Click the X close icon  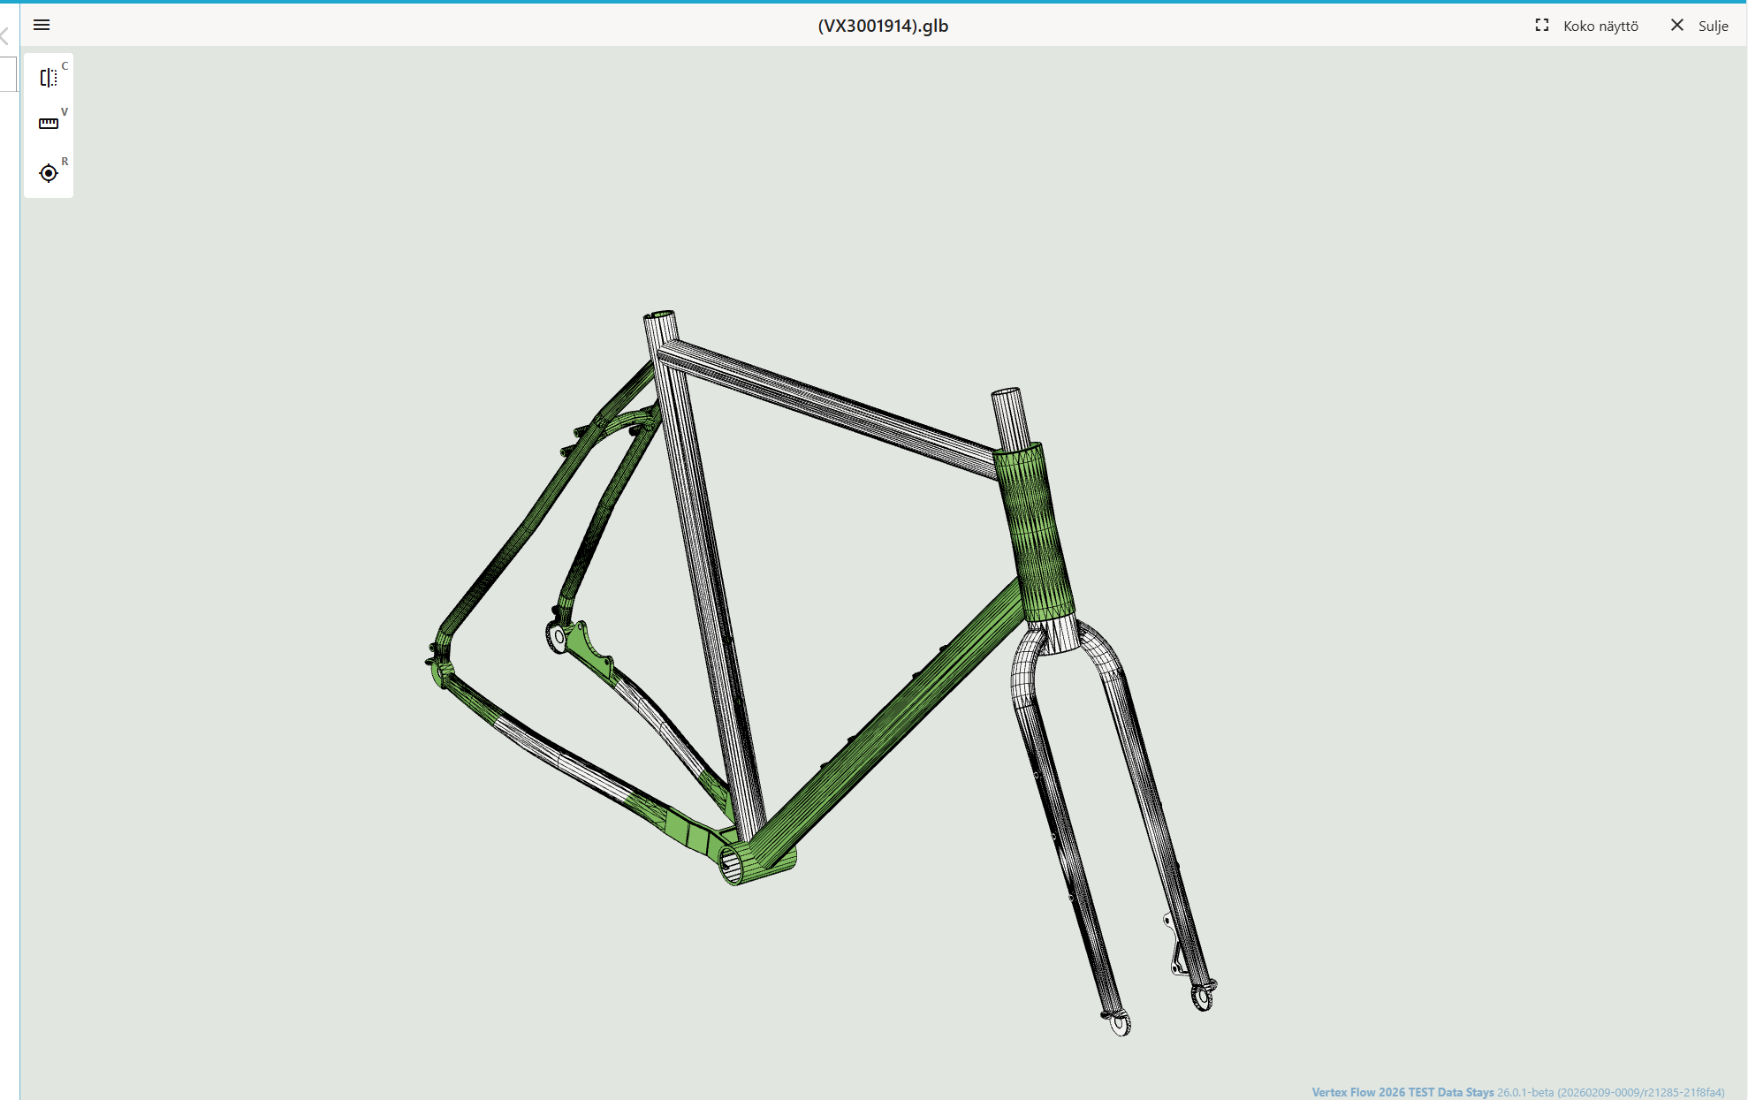pyautogui.click(x=1676, y=26)
